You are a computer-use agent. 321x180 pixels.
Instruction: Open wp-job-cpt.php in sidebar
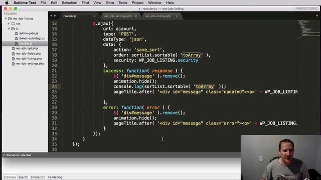[x=27, y=48]
